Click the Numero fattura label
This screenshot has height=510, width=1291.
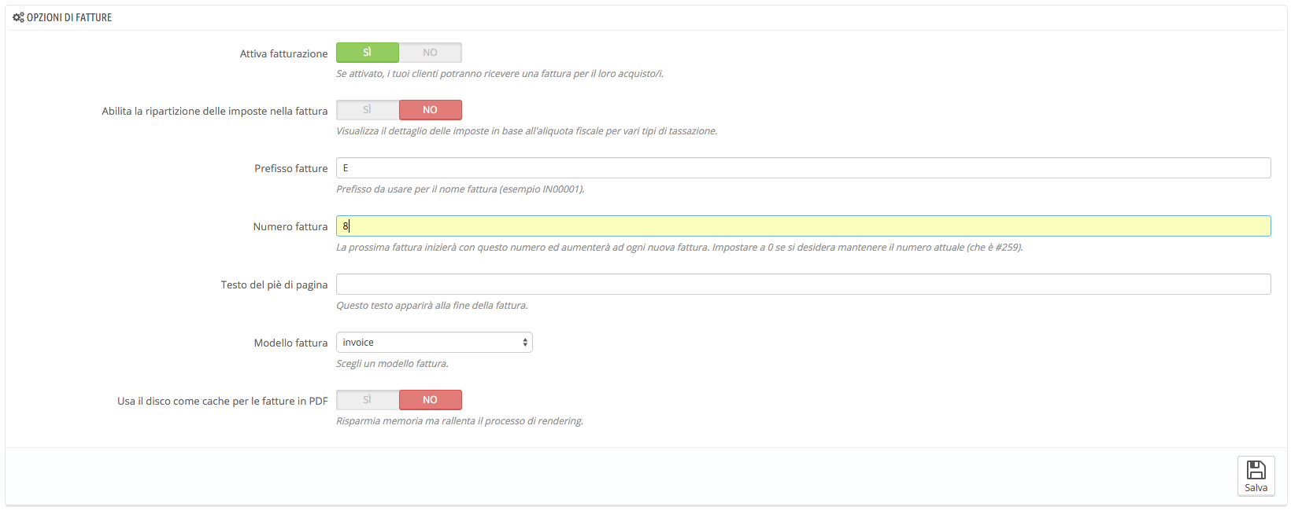[x=290, y=226]
